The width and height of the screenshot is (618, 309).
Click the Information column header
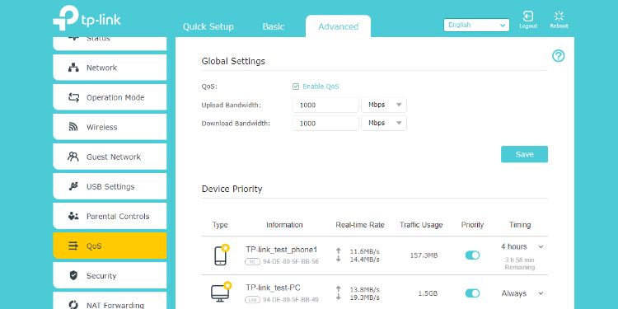284,225
